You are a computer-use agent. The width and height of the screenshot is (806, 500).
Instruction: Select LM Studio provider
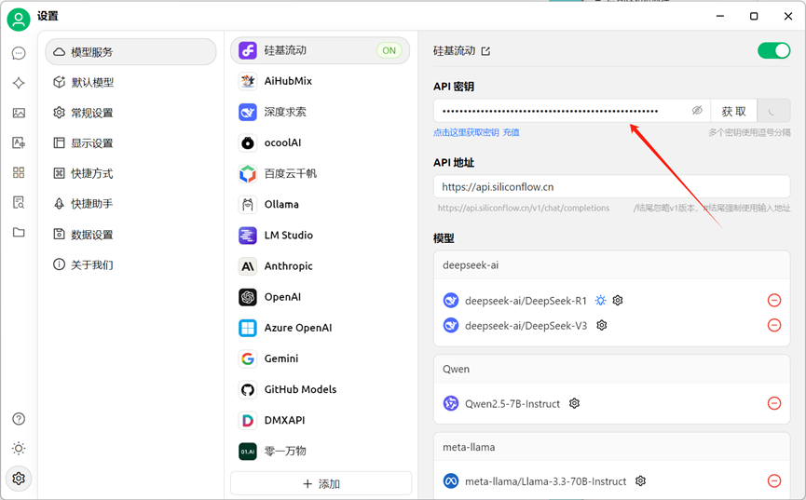tap(321, 235)
